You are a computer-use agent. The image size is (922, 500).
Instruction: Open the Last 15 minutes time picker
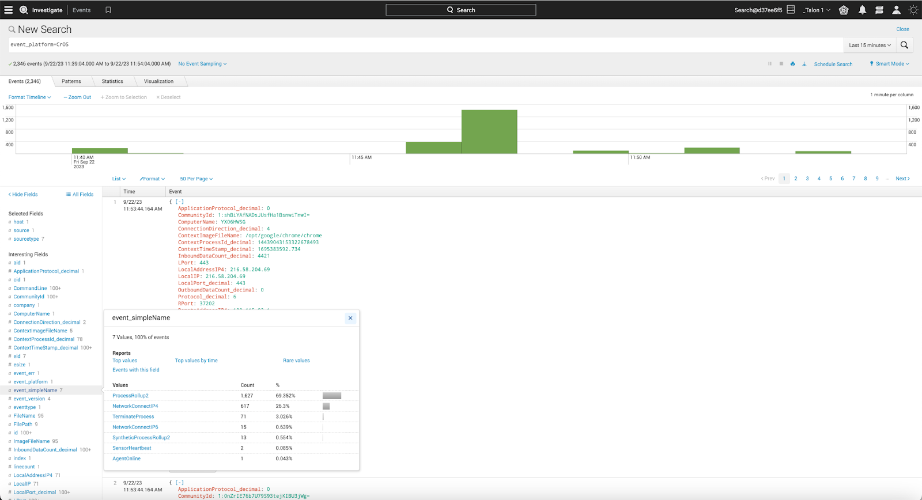(870, 45)
